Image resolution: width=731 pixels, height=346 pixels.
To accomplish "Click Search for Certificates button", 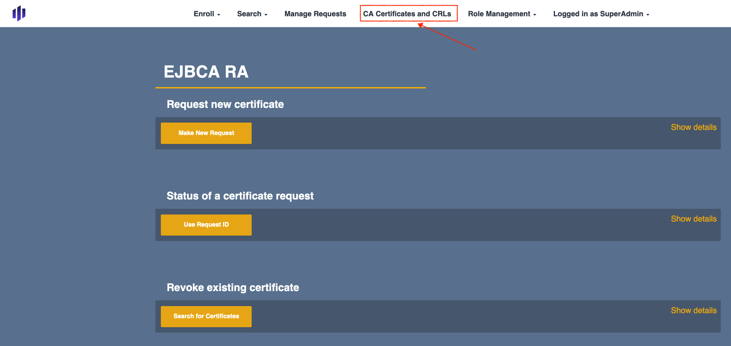I will (206, 316).
